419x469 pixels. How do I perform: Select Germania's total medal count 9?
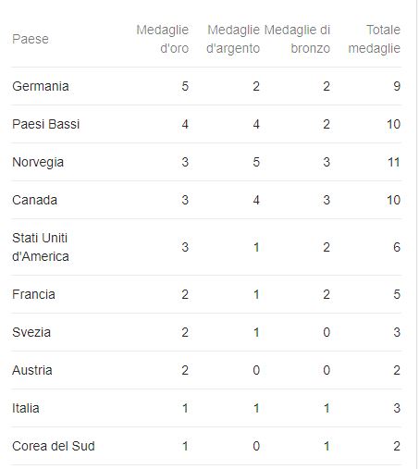coord(397,86)
